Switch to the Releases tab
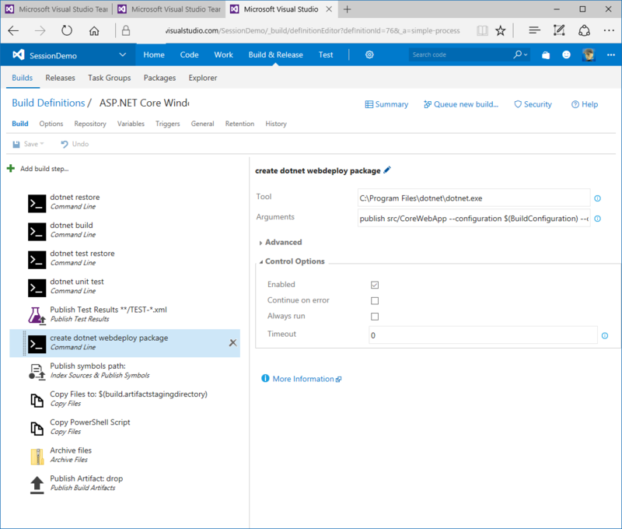This screenshot has width=622, height=529. click(60, 78)
